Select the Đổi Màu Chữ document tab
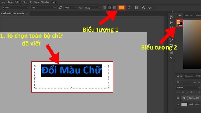This screenshot has width=201, height=113. click(13, 13)
